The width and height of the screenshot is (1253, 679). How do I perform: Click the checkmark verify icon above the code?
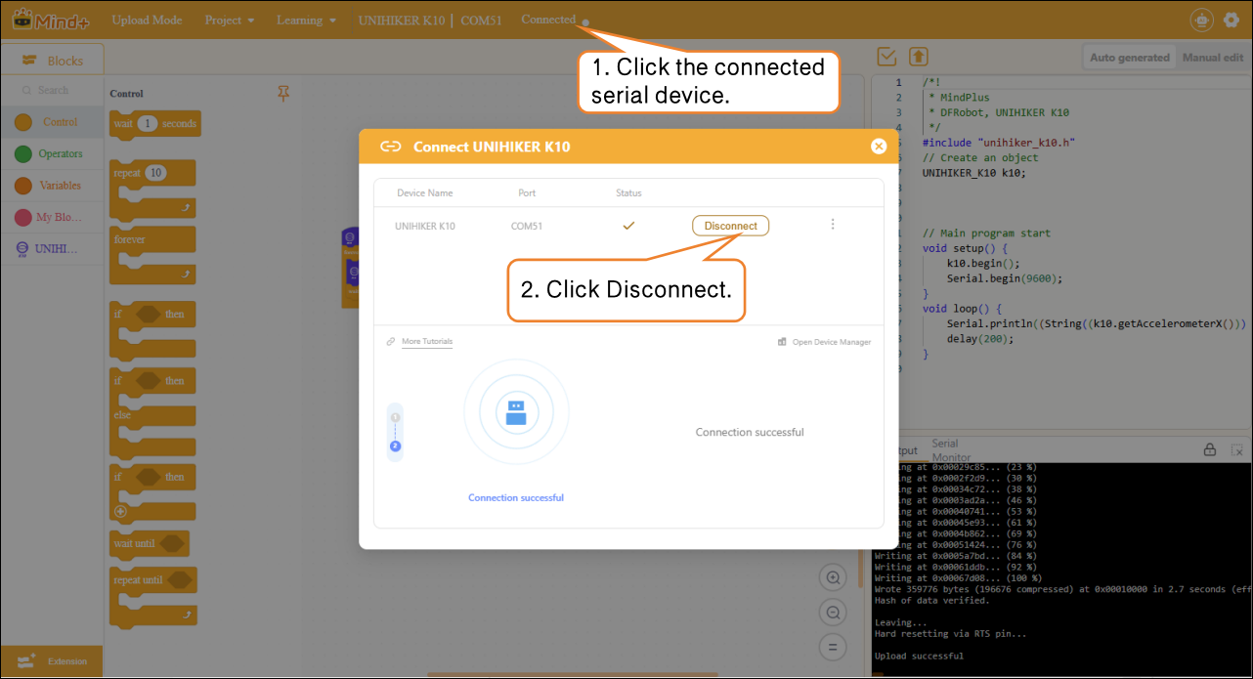(x=887, y=57)
